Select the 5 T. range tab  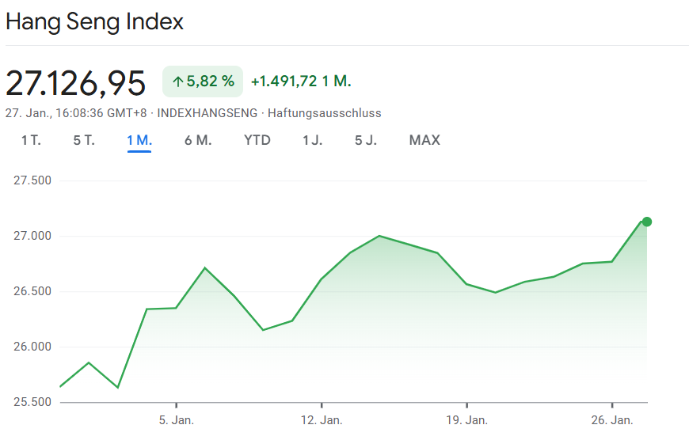(84, 141)
